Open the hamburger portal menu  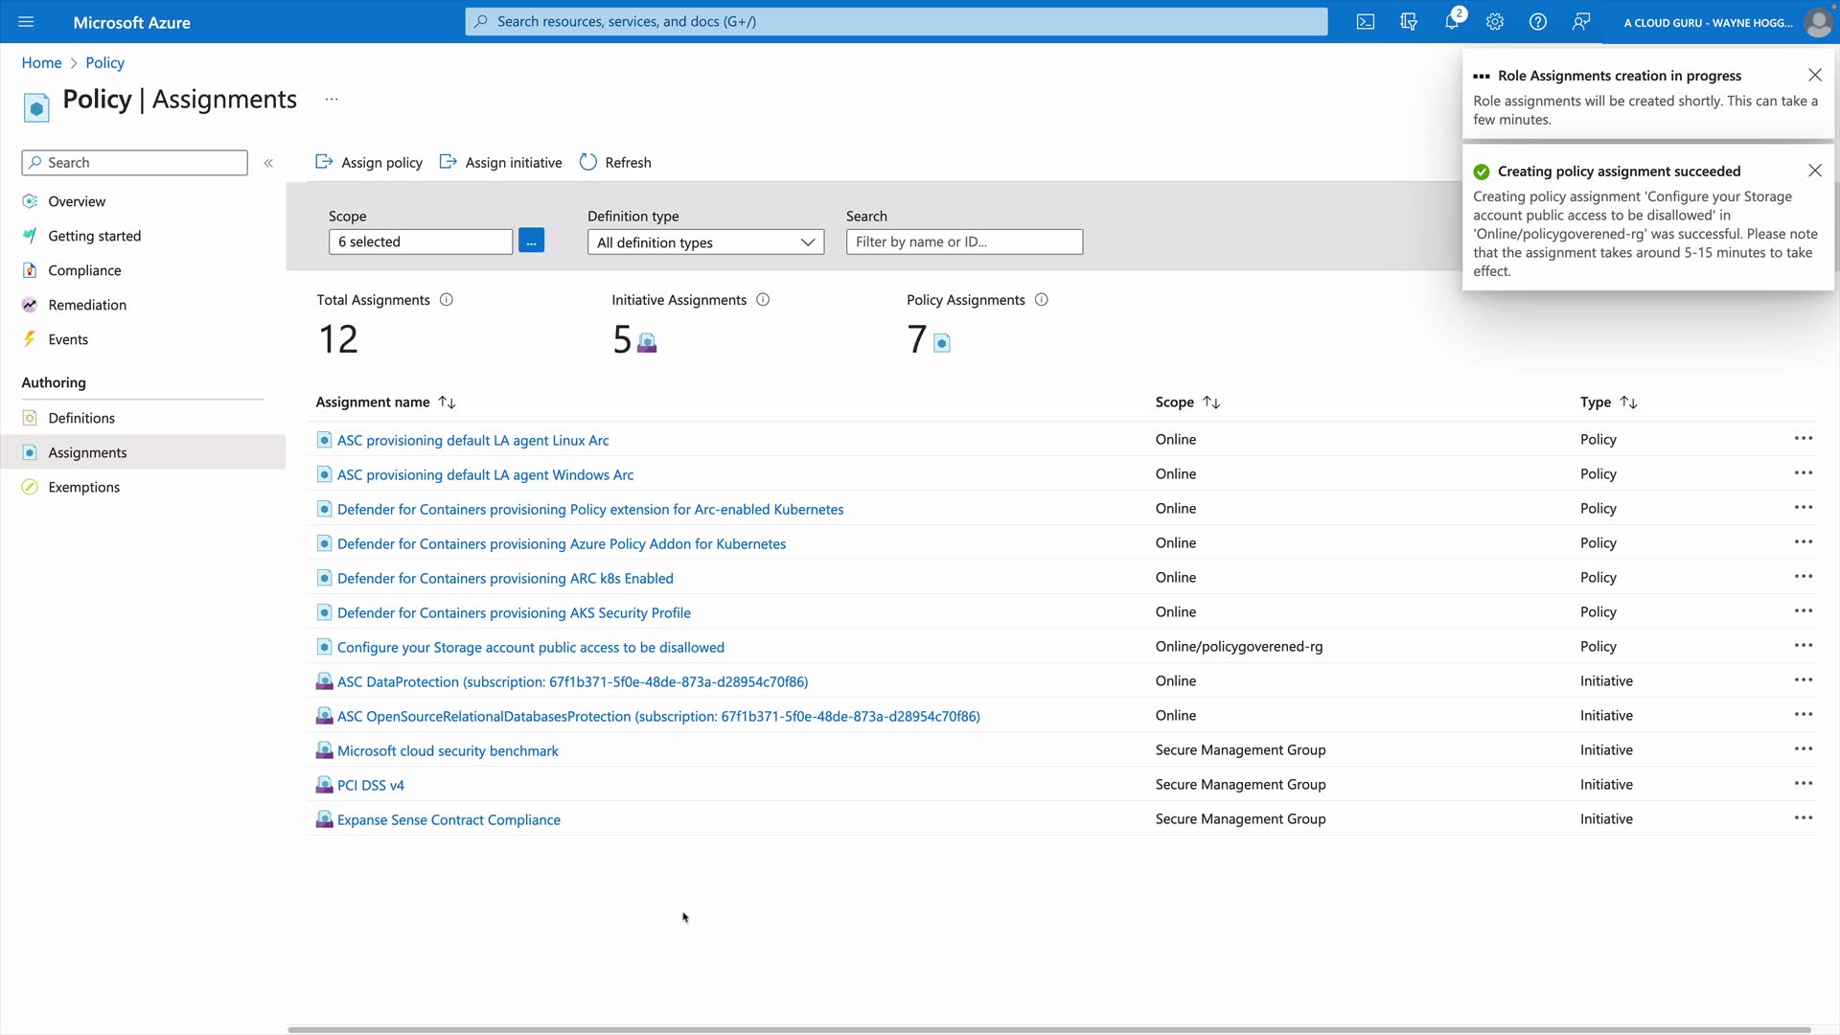point(26,22)
